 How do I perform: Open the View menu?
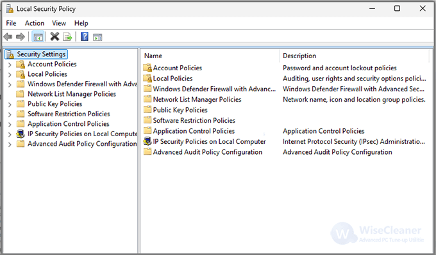coord(59,23)
